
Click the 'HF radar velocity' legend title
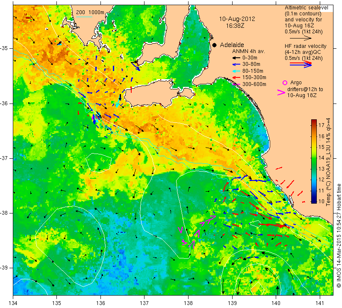(x=306, y=46)
